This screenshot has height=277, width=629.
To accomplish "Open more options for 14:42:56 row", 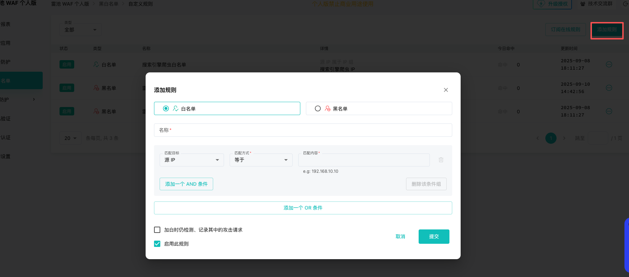I will (609, 88).
